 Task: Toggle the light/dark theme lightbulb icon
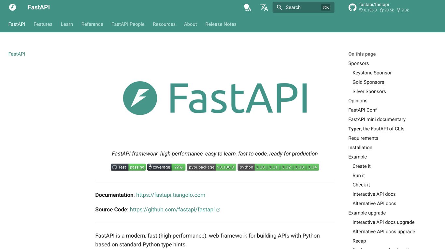247,7
